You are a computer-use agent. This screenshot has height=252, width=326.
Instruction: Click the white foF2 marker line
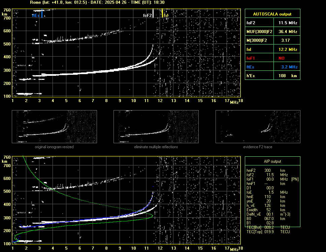click(153, 13)
